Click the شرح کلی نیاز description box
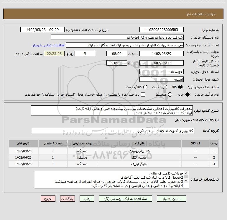The image size is (227, 220). tap(112, 110)
